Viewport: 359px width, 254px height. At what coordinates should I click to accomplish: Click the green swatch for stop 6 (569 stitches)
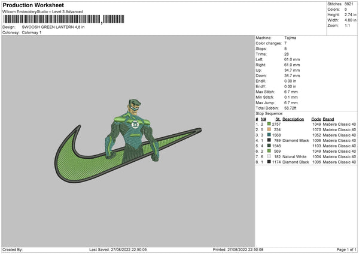tap(269, 151)
